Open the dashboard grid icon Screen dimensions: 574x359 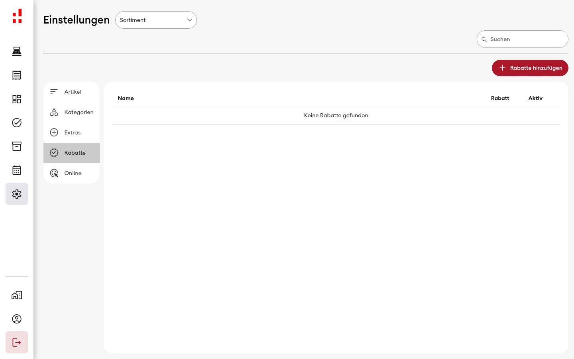[17, 99]
